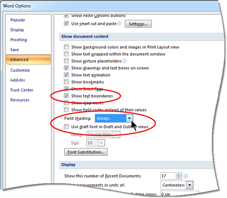Uncheck Show text animation checkbox

tap(66, 75)
